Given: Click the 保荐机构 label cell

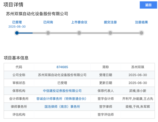Looking at the screenshot, I should [x=19, y=91].
